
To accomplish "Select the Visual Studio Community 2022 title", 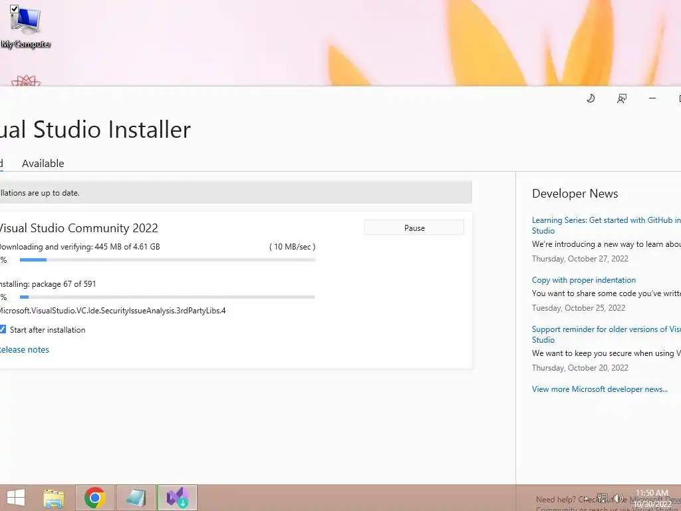I will point(78,228).
